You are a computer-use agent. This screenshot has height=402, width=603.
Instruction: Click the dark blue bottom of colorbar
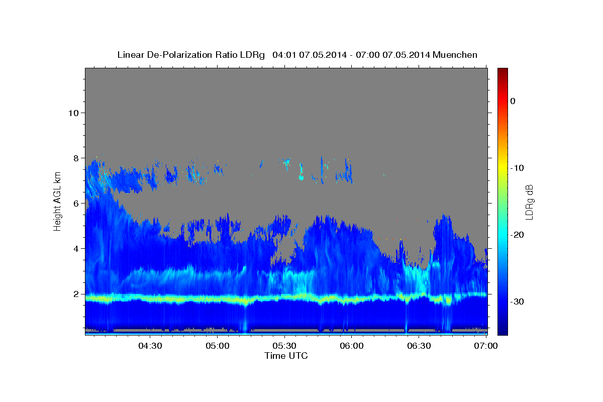tap(502, 329)
